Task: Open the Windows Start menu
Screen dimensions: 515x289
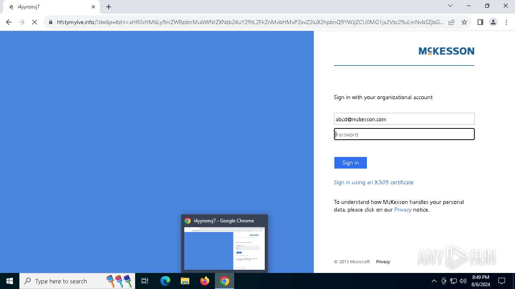Action: pyautogui.click(x=10, y=281)
